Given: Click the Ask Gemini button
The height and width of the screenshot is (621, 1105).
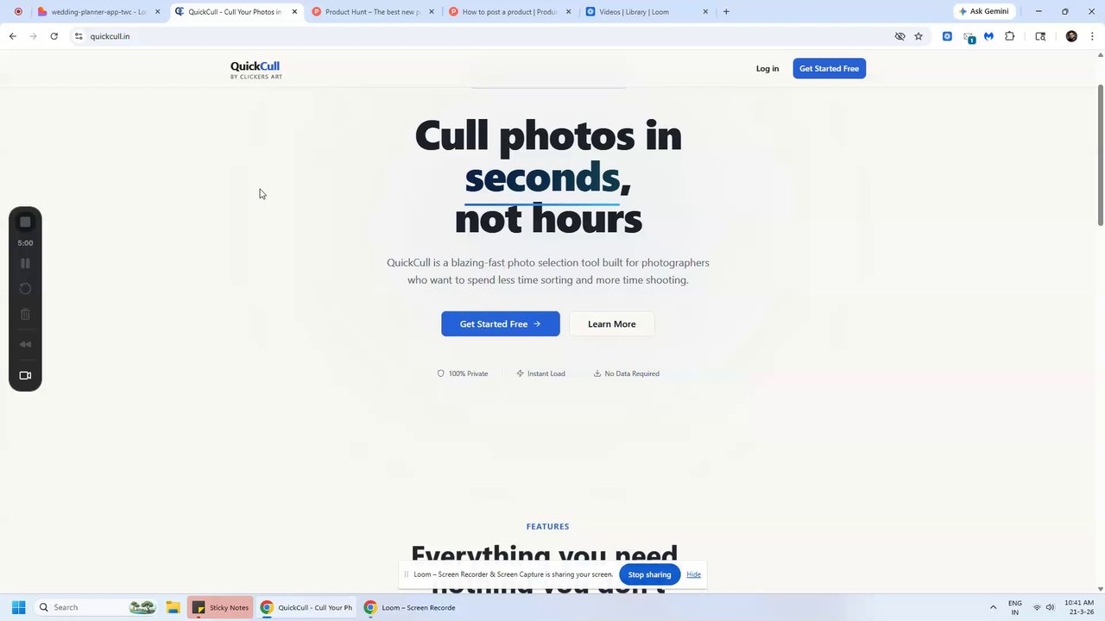Looking at the screenshot, I should tap(983, 11).
